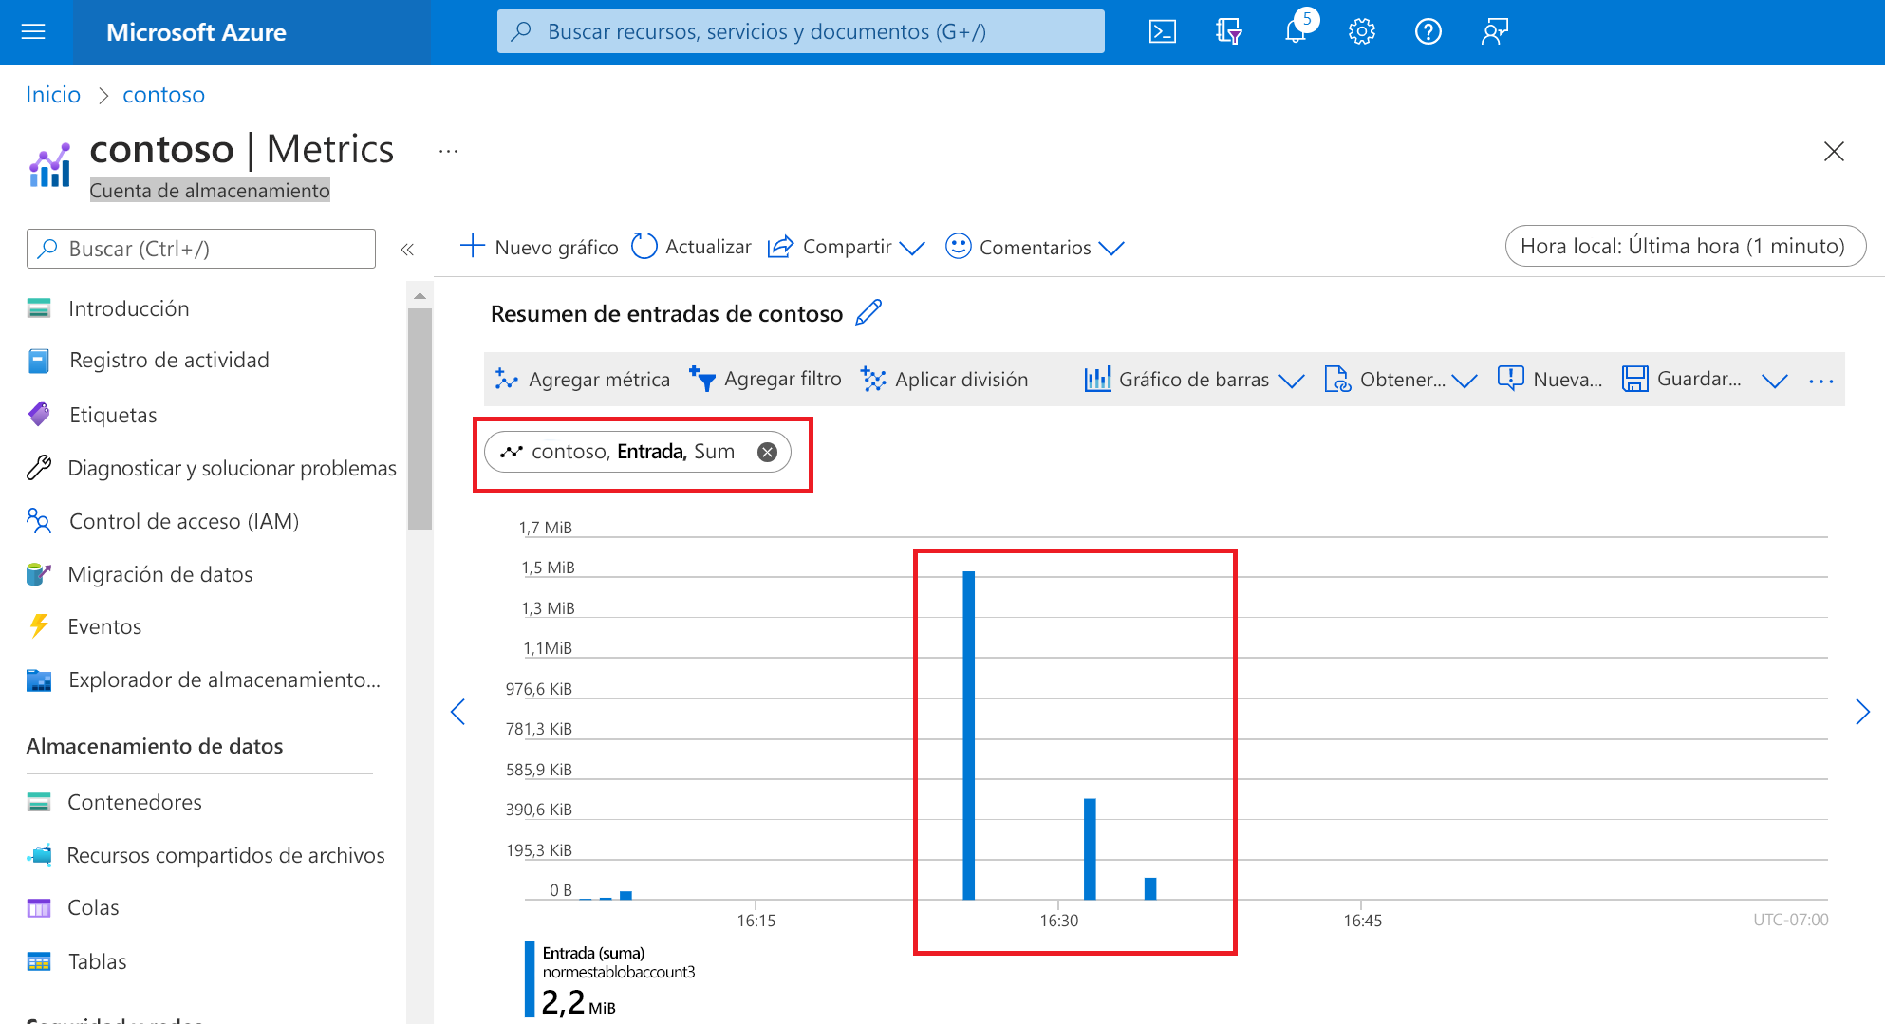Open chart toolbar more options ellipsis
Image resolution: width=1885 pixels, height=1024 pixels.
pyautogui.click(x=1821, y=381)
